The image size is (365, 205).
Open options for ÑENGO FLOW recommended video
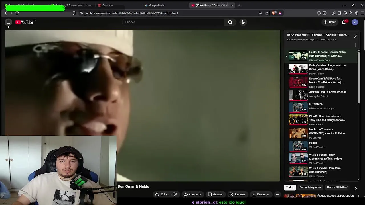coord(359,196)
